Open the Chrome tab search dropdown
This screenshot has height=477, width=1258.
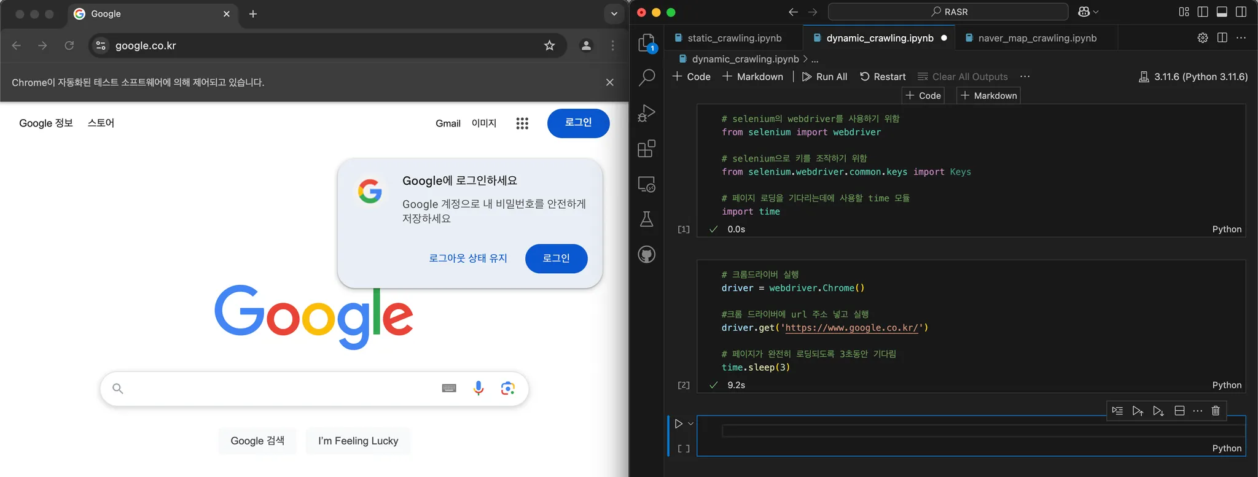coord(614,14)
